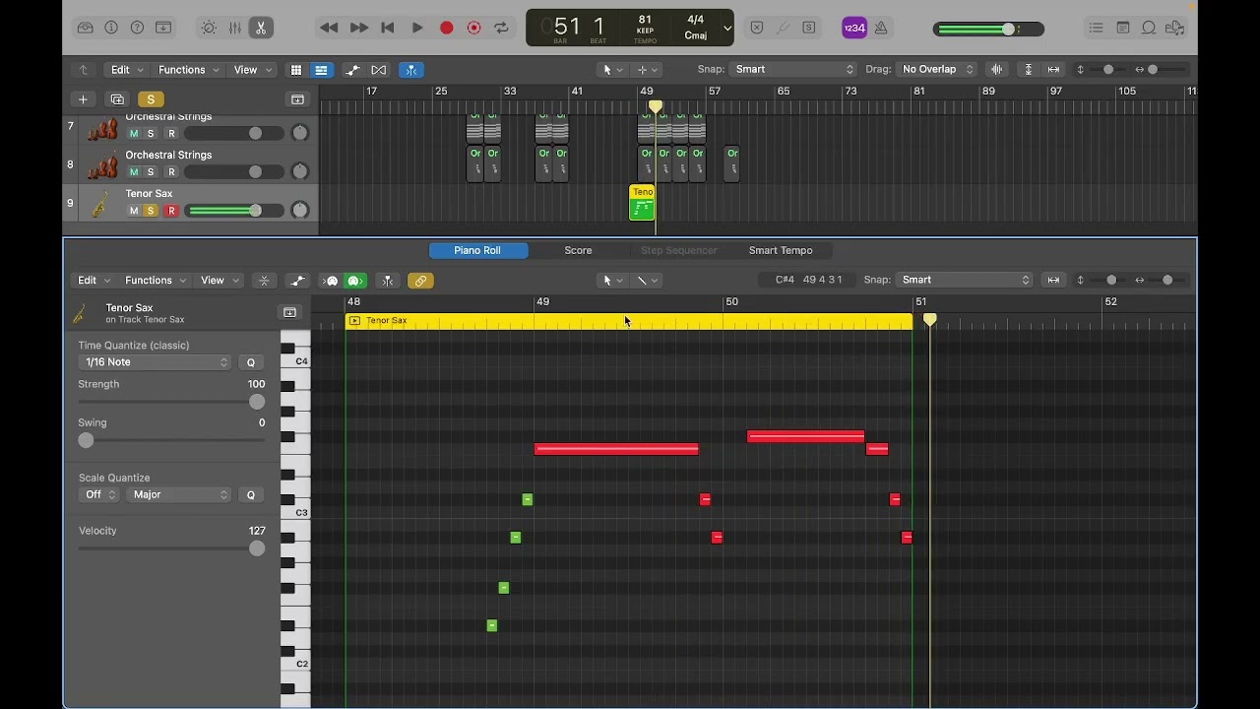This screenshot has height=709, width=1260.
Task: Open the Smart Controls dial icon
Action: [209, 28]
